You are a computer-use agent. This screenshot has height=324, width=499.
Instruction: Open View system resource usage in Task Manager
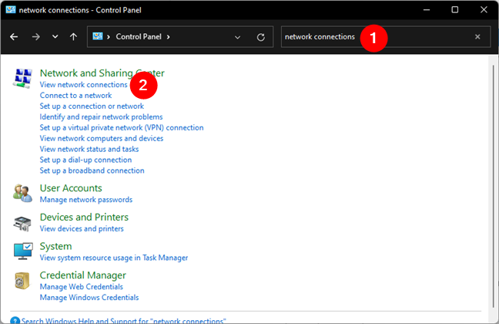(114, 258)
